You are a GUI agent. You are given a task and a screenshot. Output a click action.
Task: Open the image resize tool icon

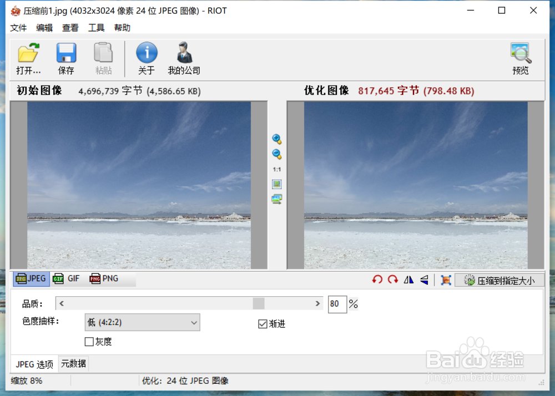(445, 280)
